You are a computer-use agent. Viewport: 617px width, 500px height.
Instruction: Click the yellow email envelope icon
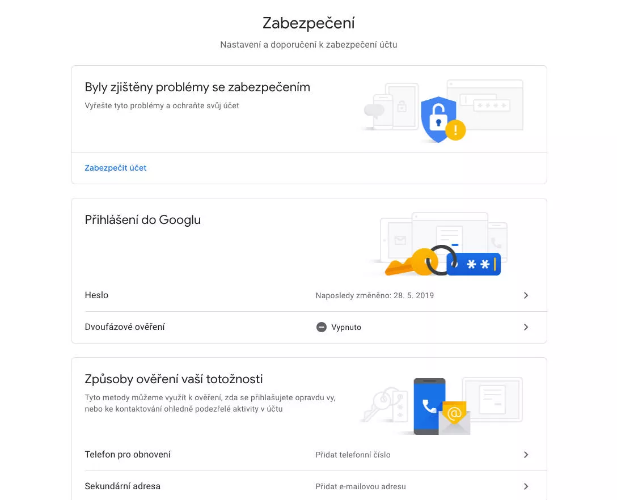coord(455,417)
